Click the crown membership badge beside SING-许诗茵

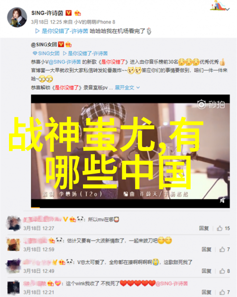click(78, 13)
